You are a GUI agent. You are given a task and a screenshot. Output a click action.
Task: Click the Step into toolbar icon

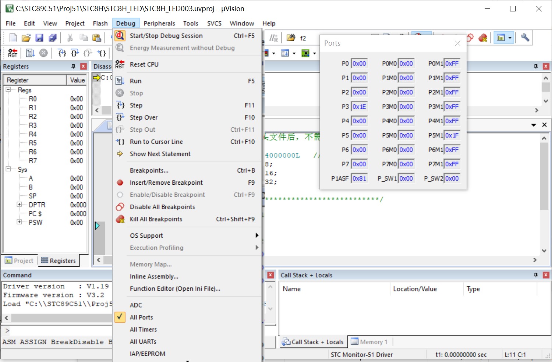(62, 53)
